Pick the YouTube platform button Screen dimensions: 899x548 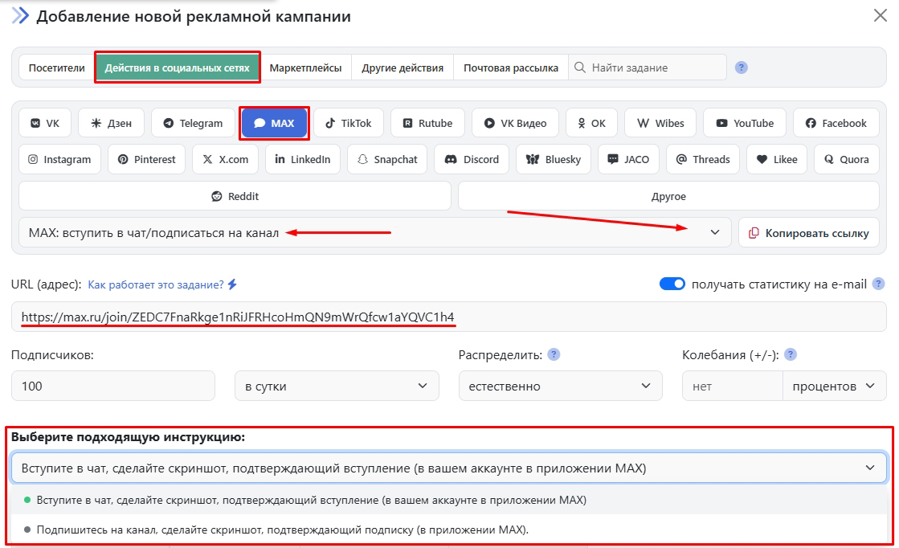click(x=744, y=123)
